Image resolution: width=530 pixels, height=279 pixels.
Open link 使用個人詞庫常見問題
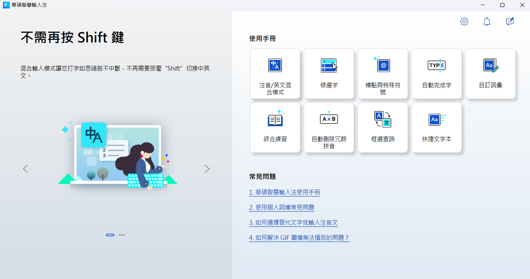(x=282, y=207)
